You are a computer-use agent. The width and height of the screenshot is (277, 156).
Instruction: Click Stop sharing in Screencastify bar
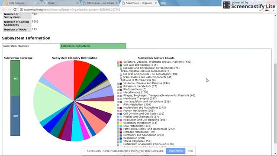[176, 151]
